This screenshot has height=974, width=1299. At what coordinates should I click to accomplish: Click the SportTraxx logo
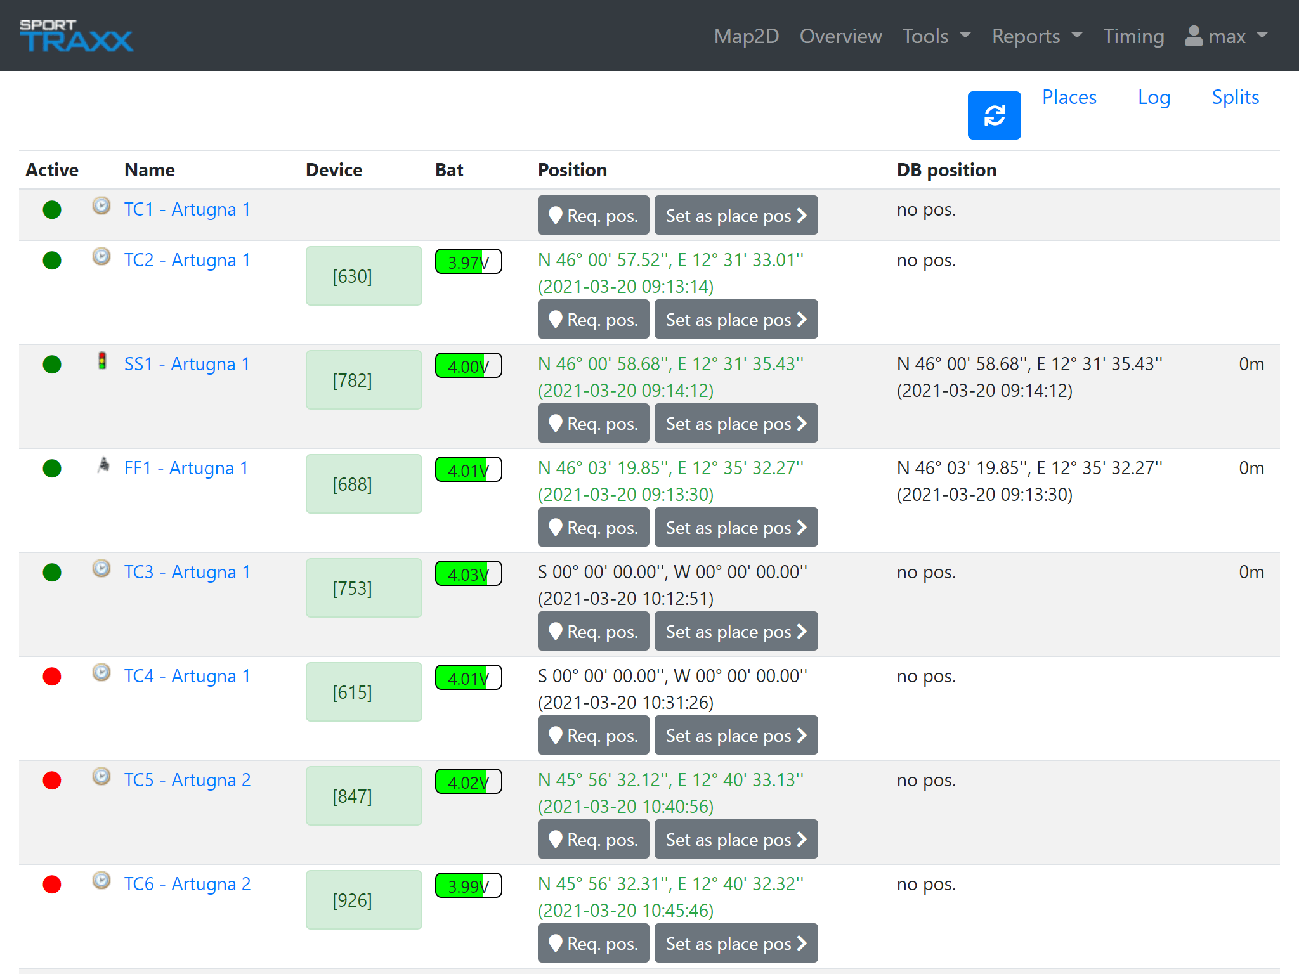[x=76, y=36]
